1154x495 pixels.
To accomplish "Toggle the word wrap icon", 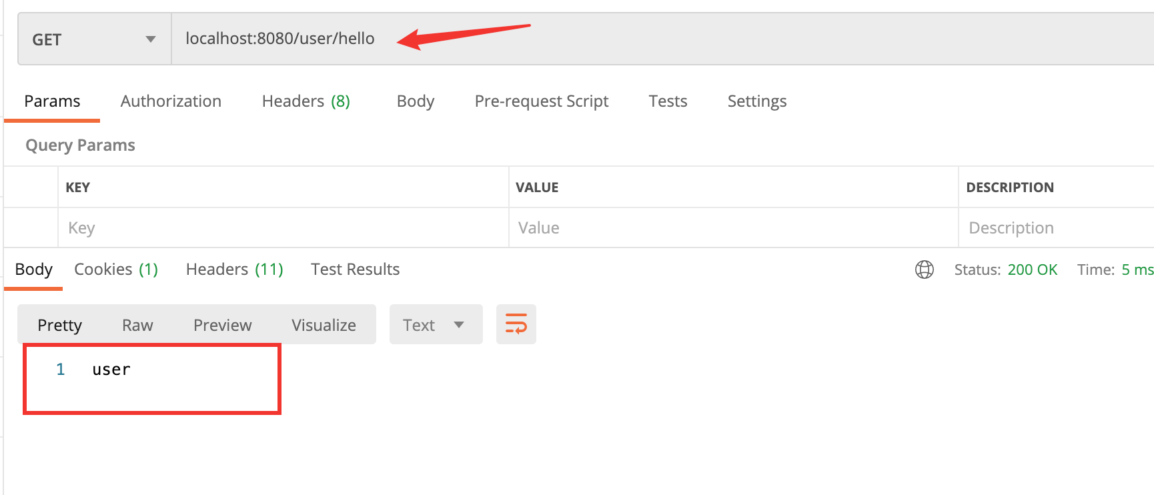I will coord(516,324).
